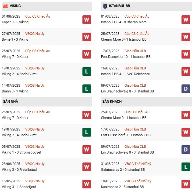Select the SÂN NHÀ section header
Image resolution: width=193 pixels, height=190 pixels.
point(11,102)
